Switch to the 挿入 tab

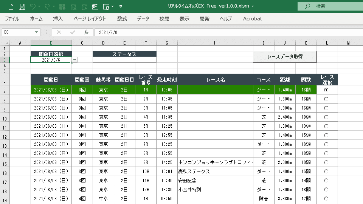(57, 19)
